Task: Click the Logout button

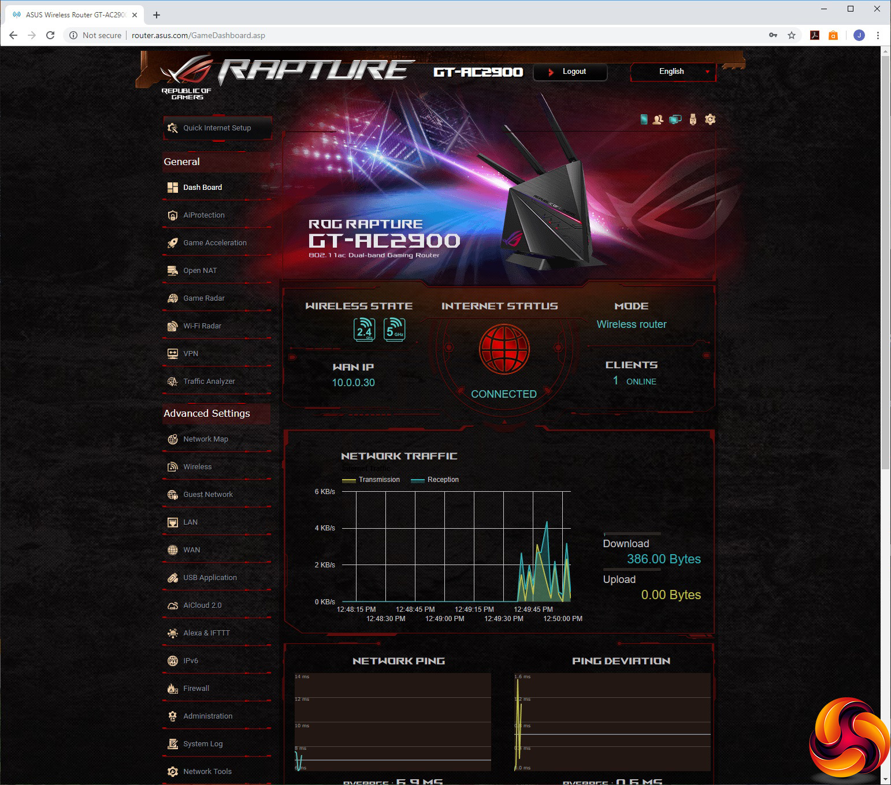Action: pos(570,72)
